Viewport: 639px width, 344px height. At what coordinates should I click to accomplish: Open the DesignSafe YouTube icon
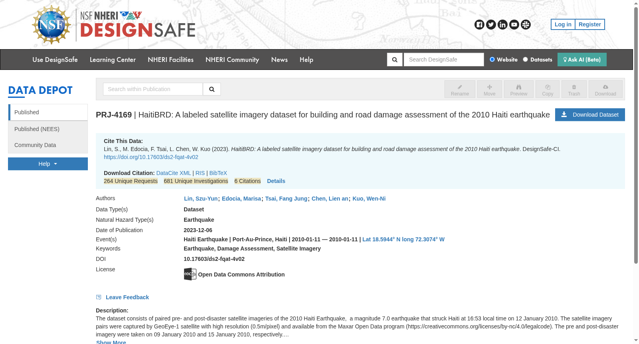[x=514, y=25]
